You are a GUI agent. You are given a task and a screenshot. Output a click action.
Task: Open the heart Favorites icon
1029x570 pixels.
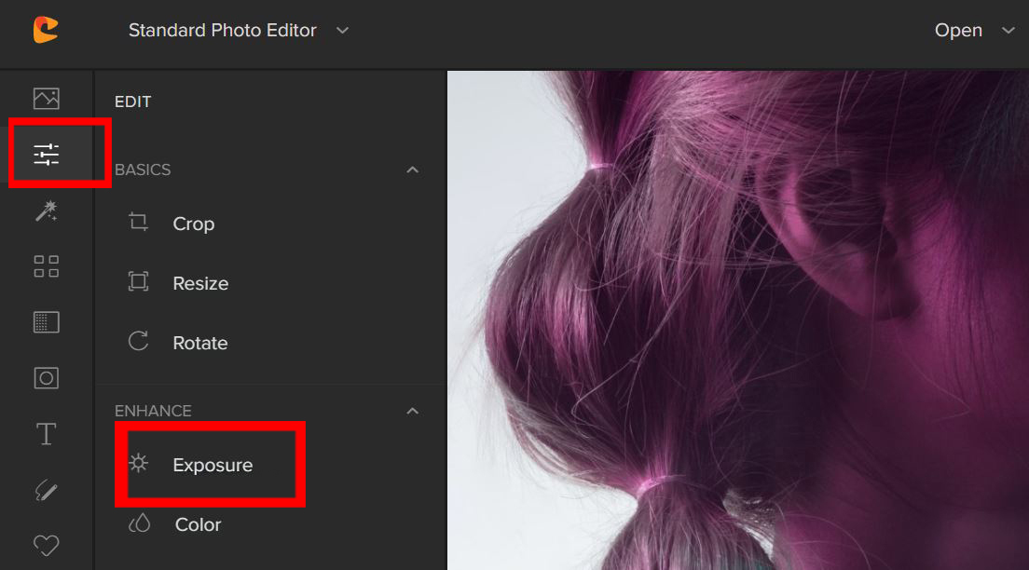pyautogui.click(x=46, y=545)
